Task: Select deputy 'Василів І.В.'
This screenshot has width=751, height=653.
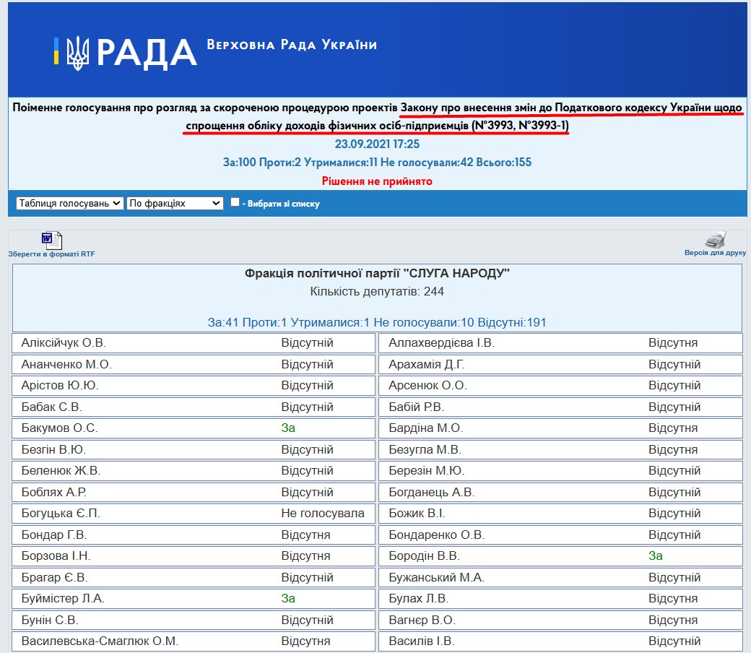Action: click(422, 641)
